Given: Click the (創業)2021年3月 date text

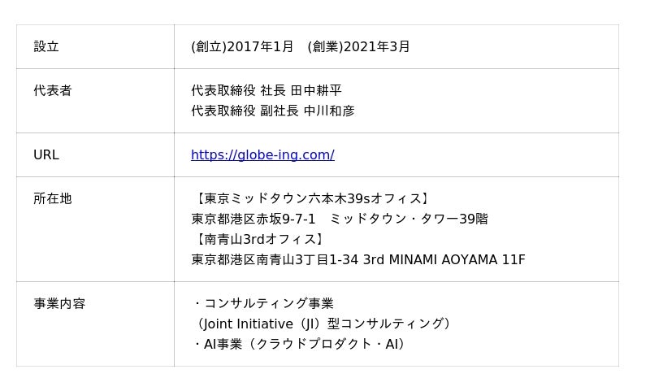Looking at the screenshot, I should point(359,47).
